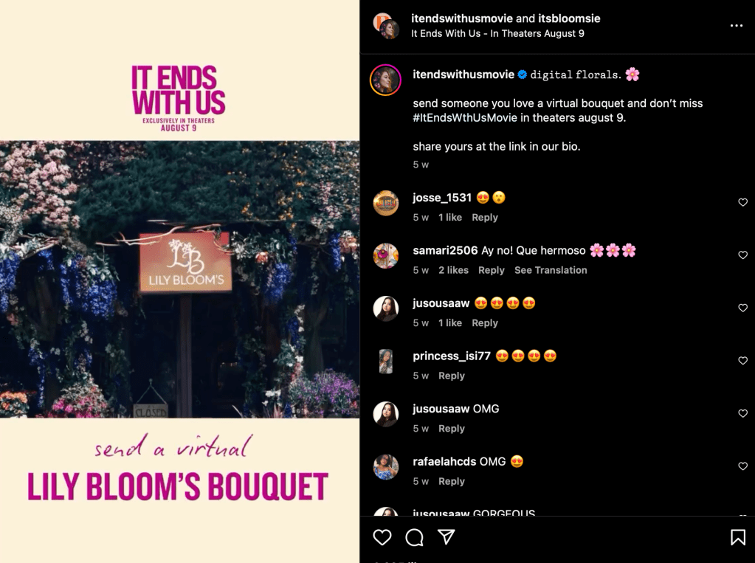Open the jusousaaw username with four emojis
The height and width of the screenshot is (563, 755).
441,303
